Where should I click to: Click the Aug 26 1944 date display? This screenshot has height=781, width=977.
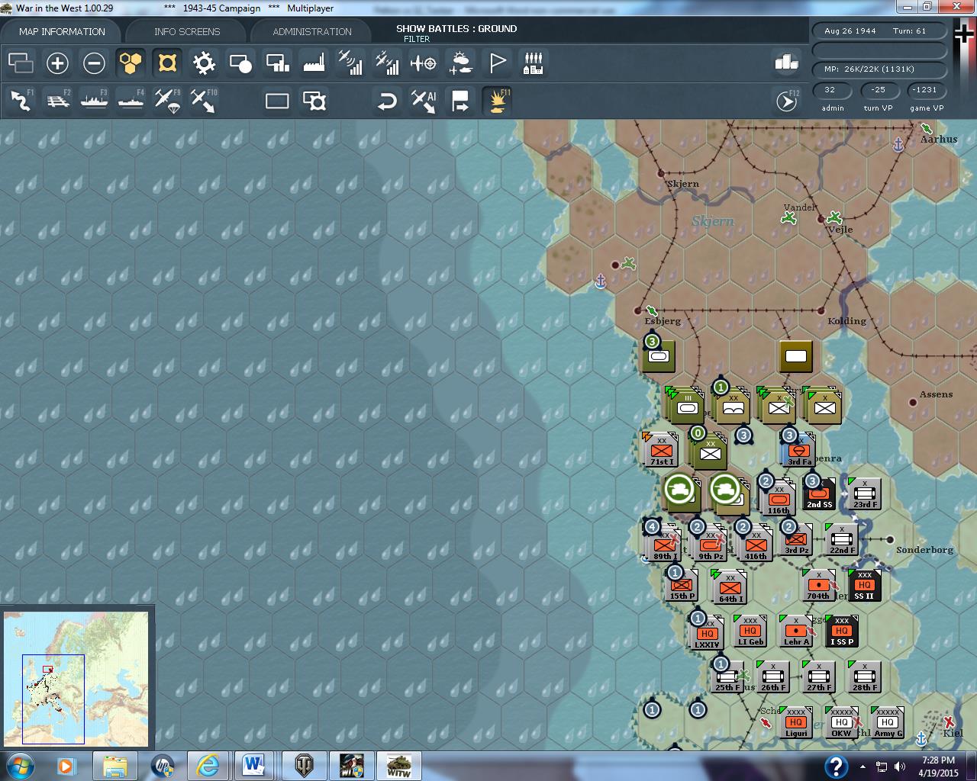(879, 31)
